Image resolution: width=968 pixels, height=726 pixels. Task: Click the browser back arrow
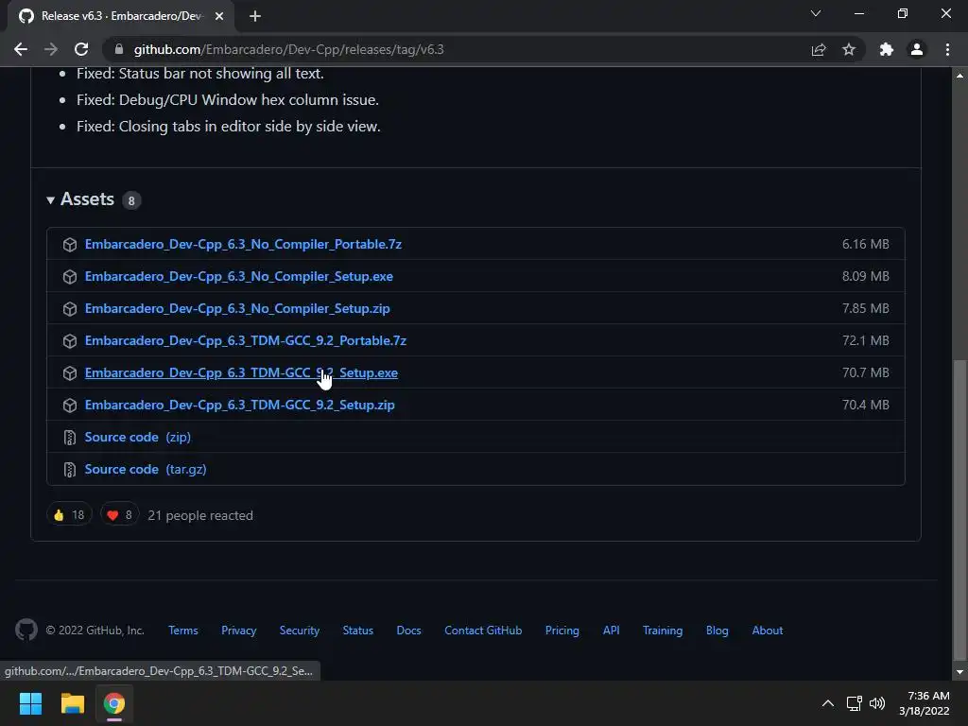tap(21, 49)
